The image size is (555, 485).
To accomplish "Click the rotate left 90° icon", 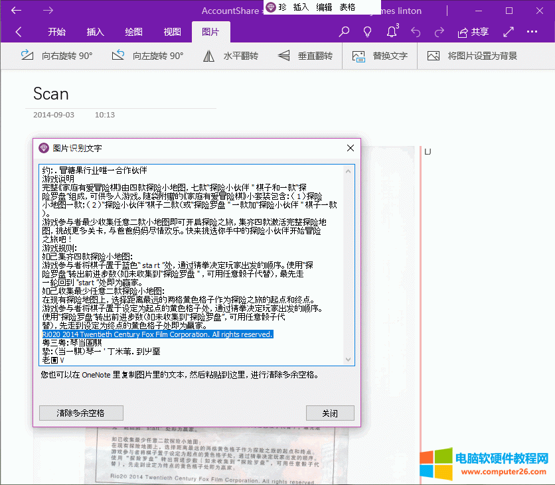I will pos(118,56).
